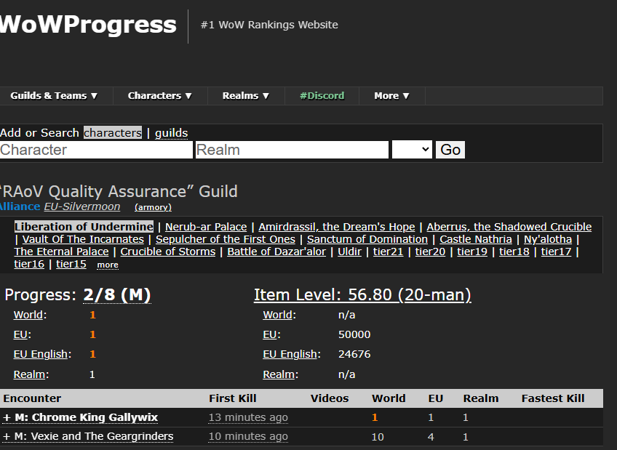Open the Realms dropdown menu
The width and height of the screenshot is (617, 450).
pyautogui.click(x=245, y=96)
